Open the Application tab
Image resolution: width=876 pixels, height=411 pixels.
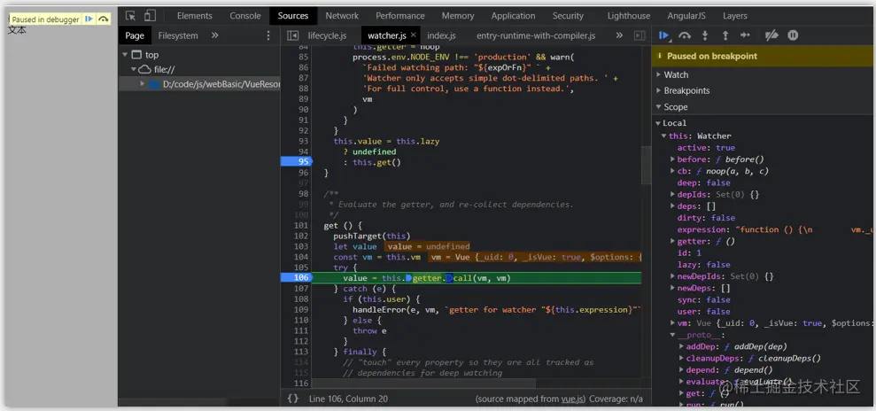tap(513, 16)
